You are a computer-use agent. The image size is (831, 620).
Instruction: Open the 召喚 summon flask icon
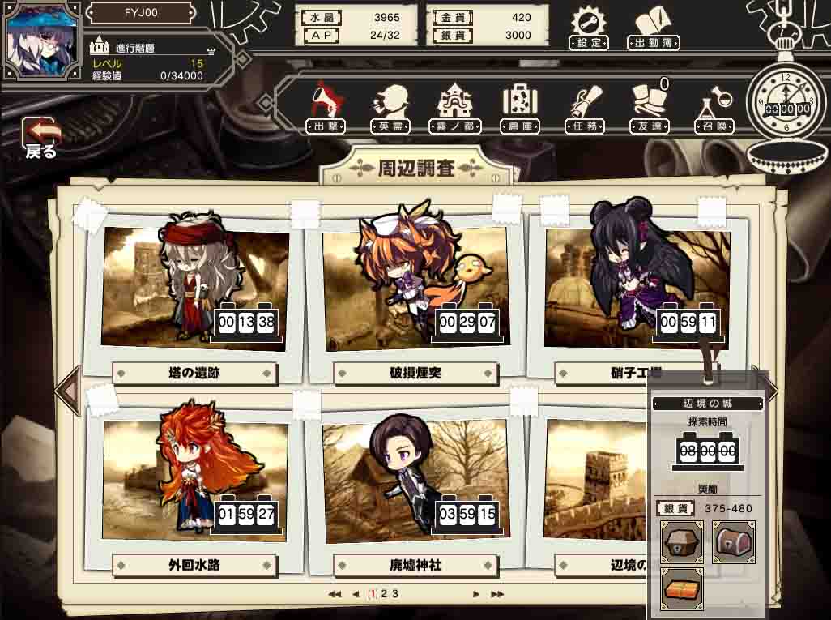coord(714,108)
